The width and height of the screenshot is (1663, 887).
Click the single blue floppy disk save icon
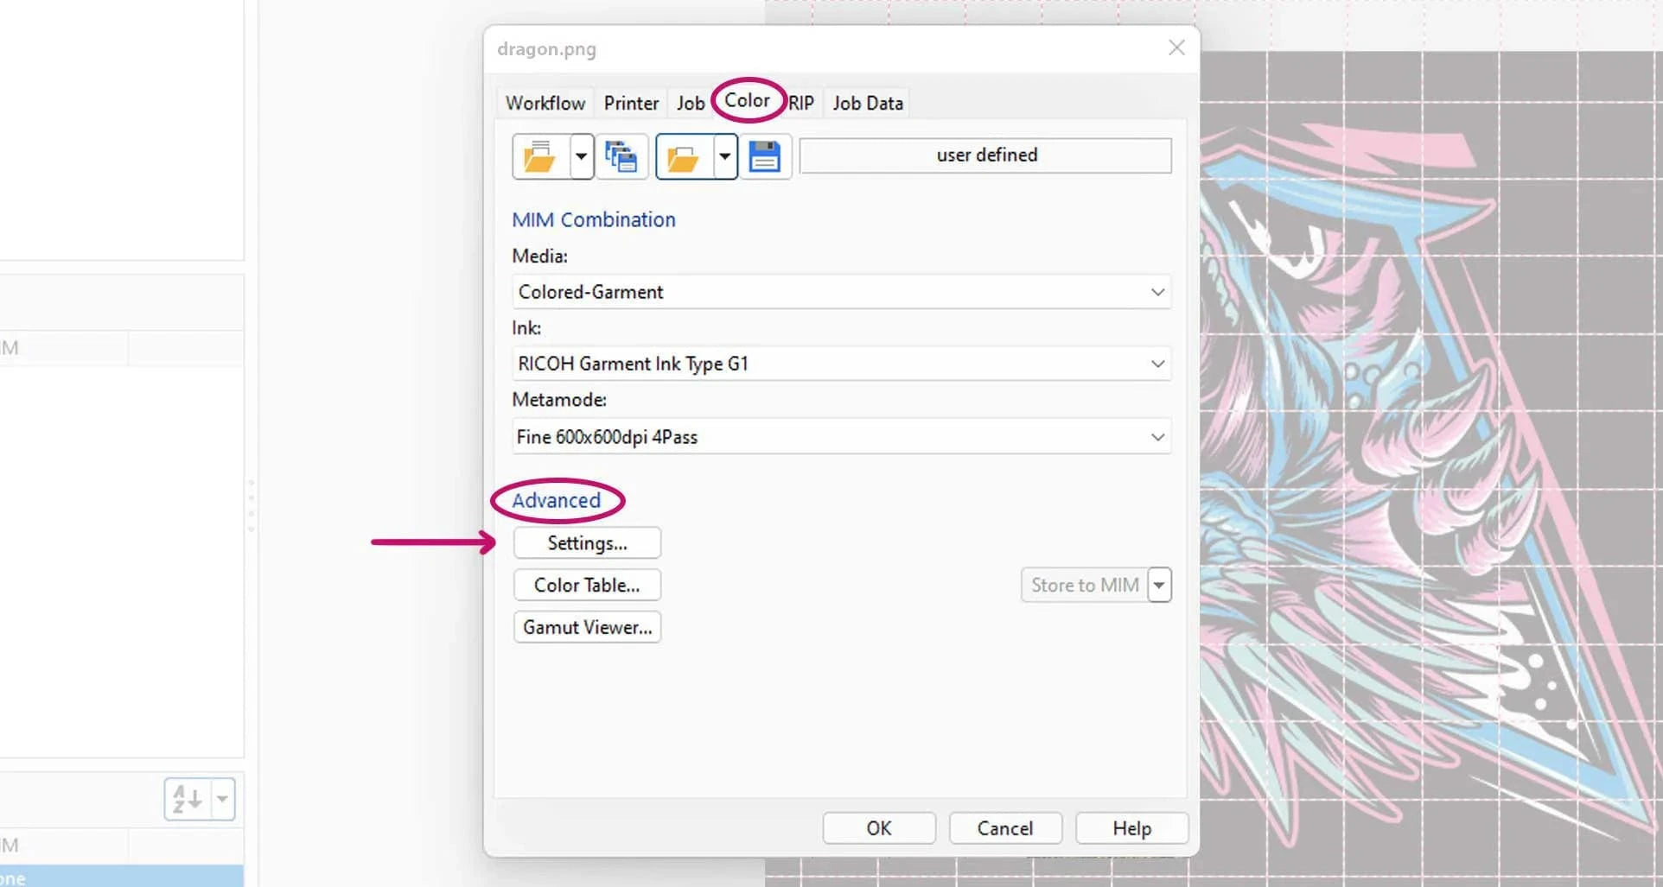click(764, 157)
